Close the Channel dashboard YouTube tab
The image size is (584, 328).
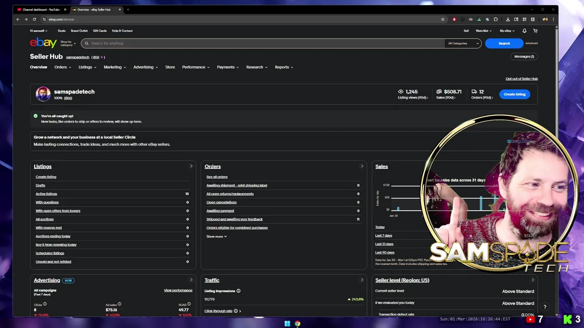pyautogui.click(x=65, y=10)
